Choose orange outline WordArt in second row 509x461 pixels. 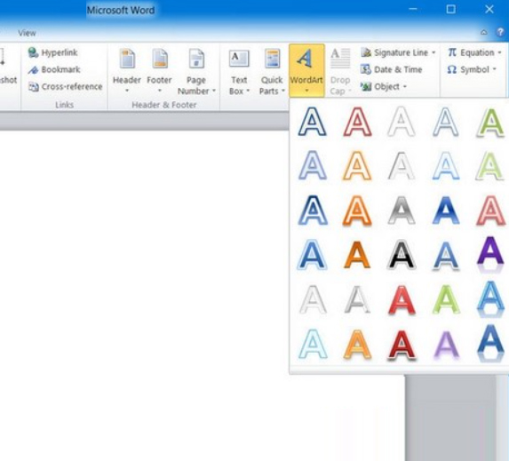(357, 165)
